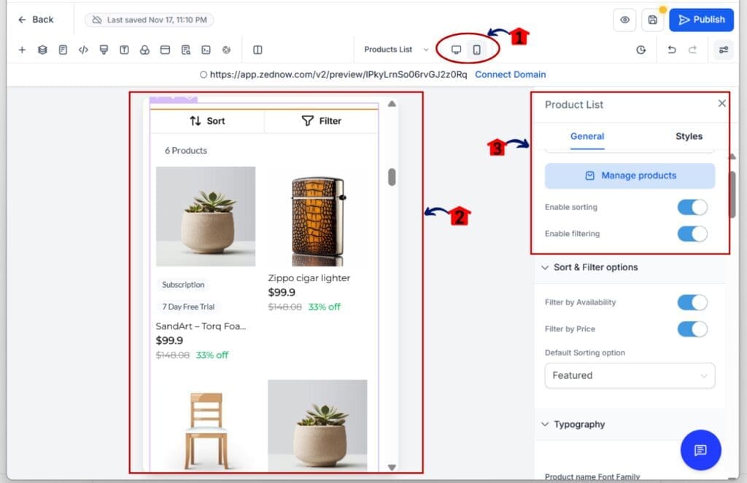Open version history with the clock icon

point(641,50)
